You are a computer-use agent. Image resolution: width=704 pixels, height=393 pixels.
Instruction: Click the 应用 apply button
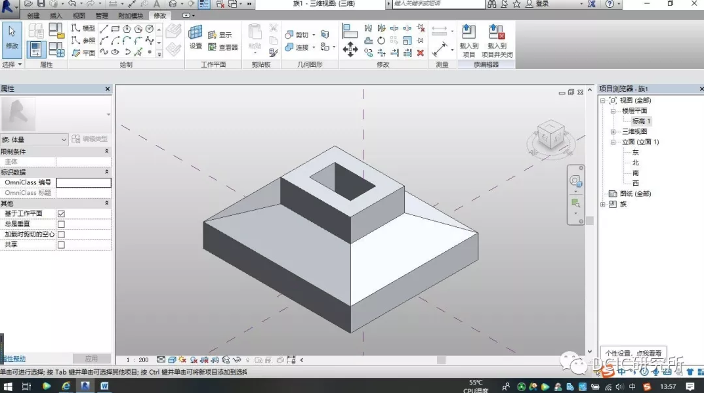pos(92,358)
